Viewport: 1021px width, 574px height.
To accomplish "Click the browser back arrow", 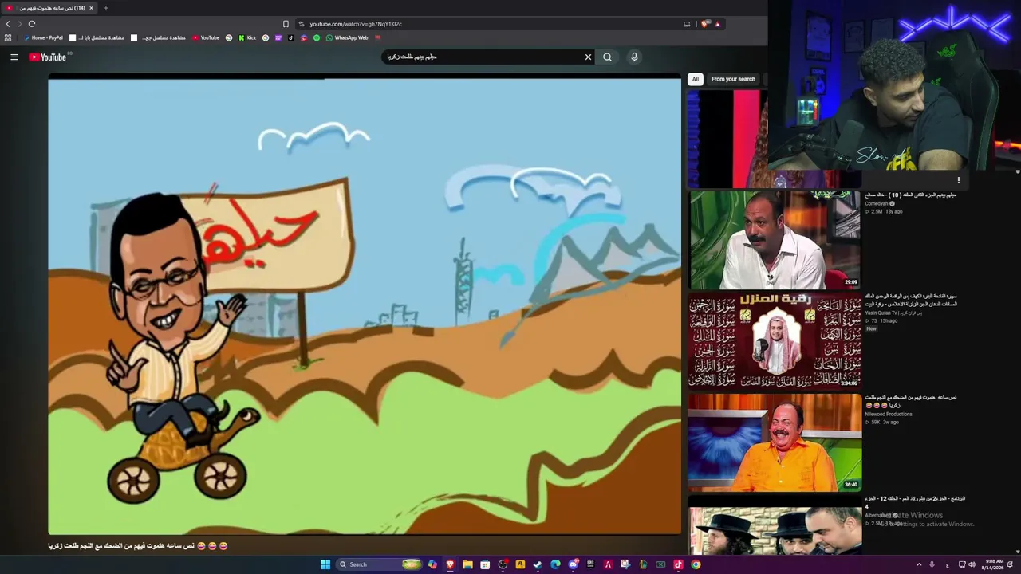I will [x=8, y=24].
